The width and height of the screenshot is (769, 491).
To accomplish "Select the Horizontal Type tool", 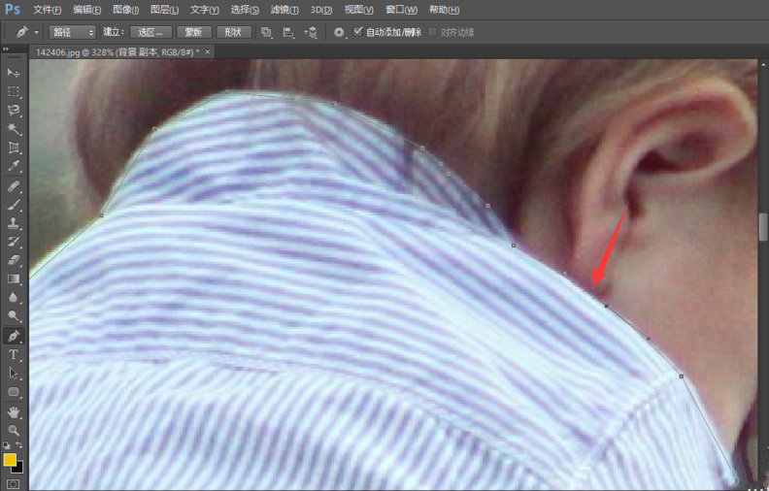I will pyautogui.click(x=14, y=355).
